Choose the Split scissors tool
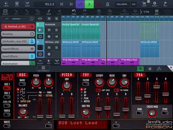 16,12
